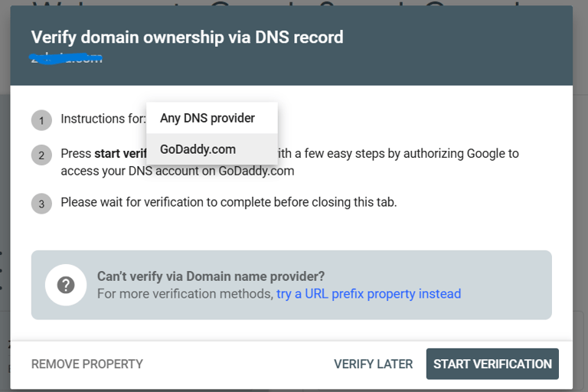The height and width of the screenshot is (392, 588).
Task: Click the access your DNS account text
Action: 178,171
